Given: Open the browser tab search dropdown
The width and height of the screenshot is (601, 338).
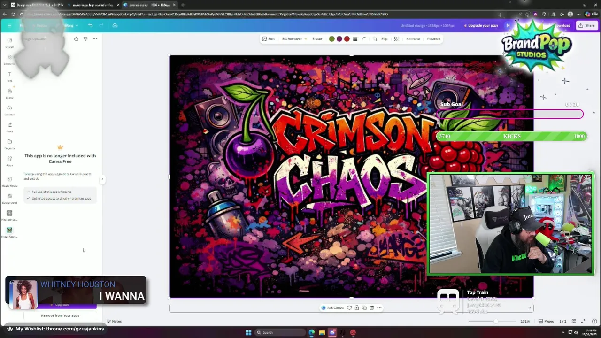Looking at the screenshot, I should (4, 5).
